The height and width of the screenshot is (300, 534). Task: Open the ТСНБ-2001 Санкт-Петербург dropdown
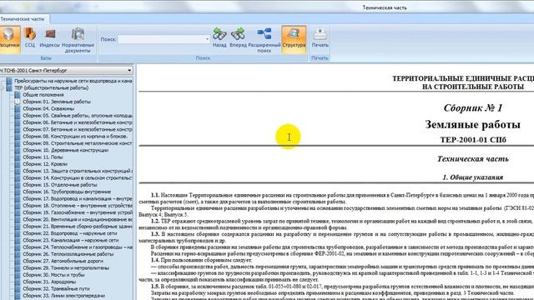(x=129, y=70)
